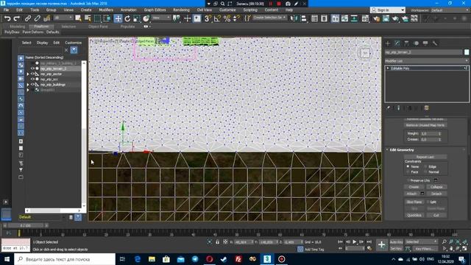Click the Cut button
Screen dimensions: 471x265
pyautogui.click(x=436, y=216)
